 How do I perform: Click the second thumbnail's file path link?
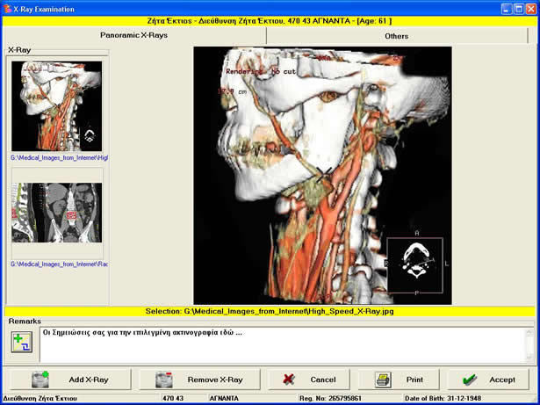(x=59, y=264)
